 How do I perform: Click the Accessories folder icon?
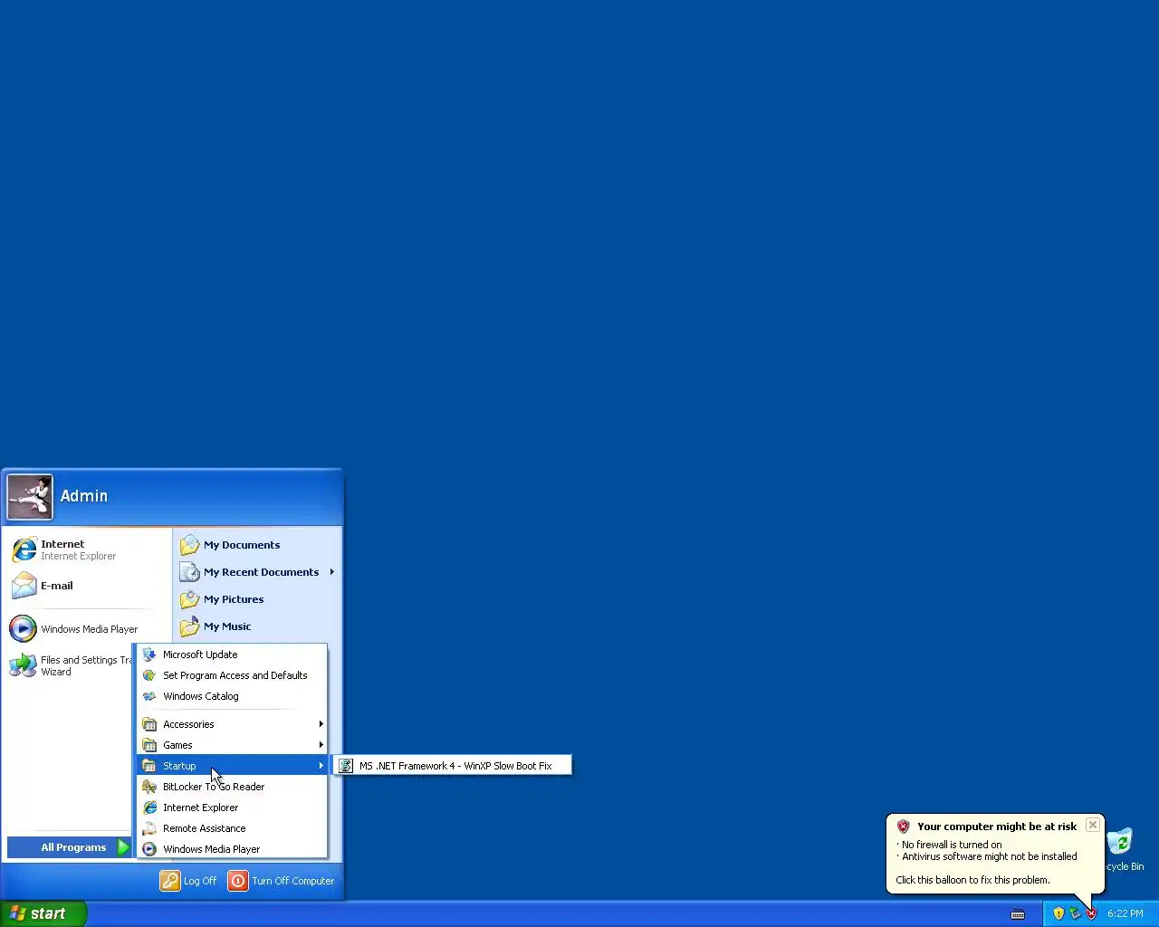(149, 724)
